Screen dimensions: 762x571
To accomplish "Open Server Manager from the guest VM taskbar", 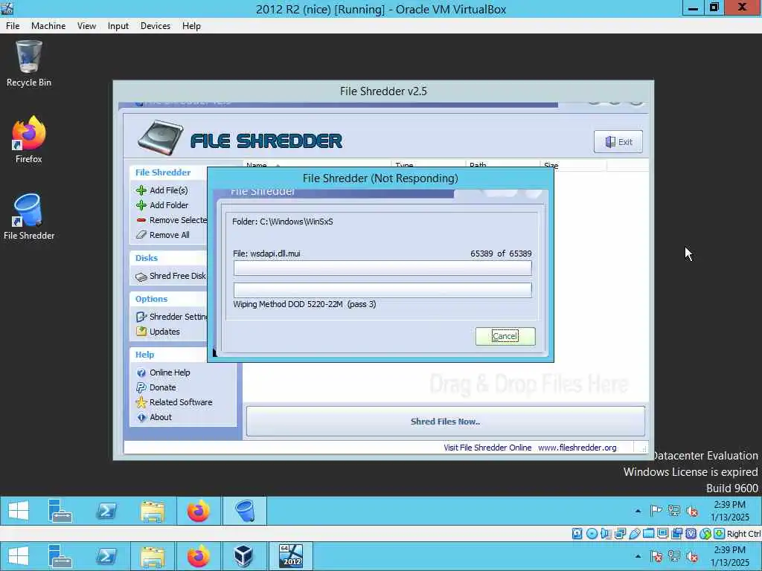I will coord(60,511).
